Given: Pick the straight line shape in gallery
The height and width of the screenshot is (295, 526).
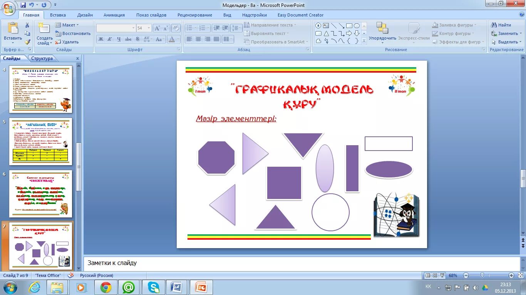Looking at the screenshot, I should pyautogui.click(x=334, y=26).
